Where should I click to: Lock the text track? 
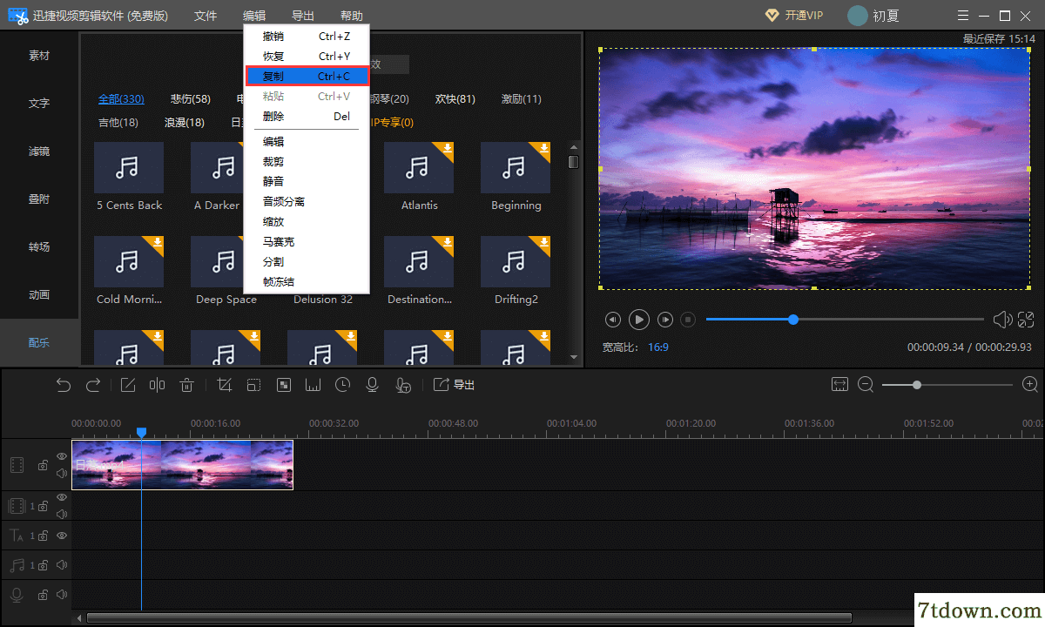click(42, 536)
